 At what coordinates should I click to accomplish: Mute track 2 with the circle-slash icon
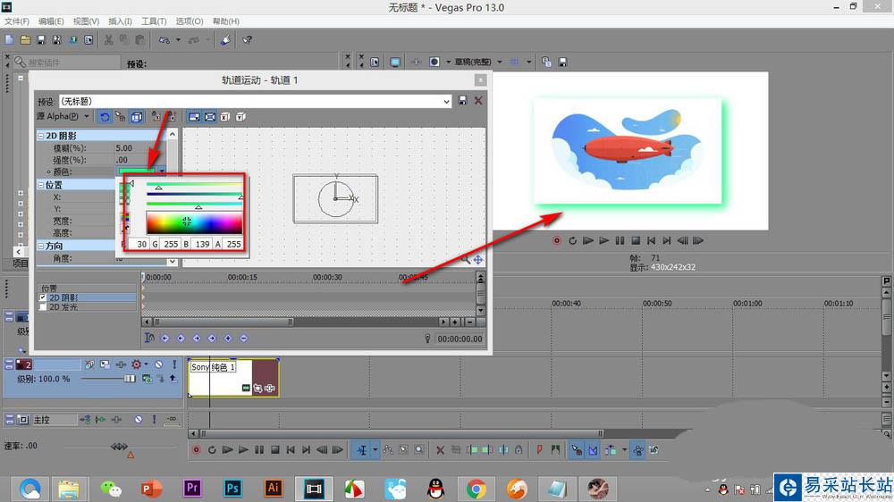click(x=158, y=364)
